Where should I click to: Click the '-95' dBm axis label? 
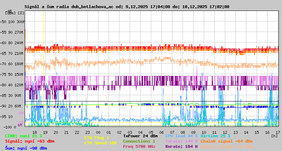pos(3,117)
